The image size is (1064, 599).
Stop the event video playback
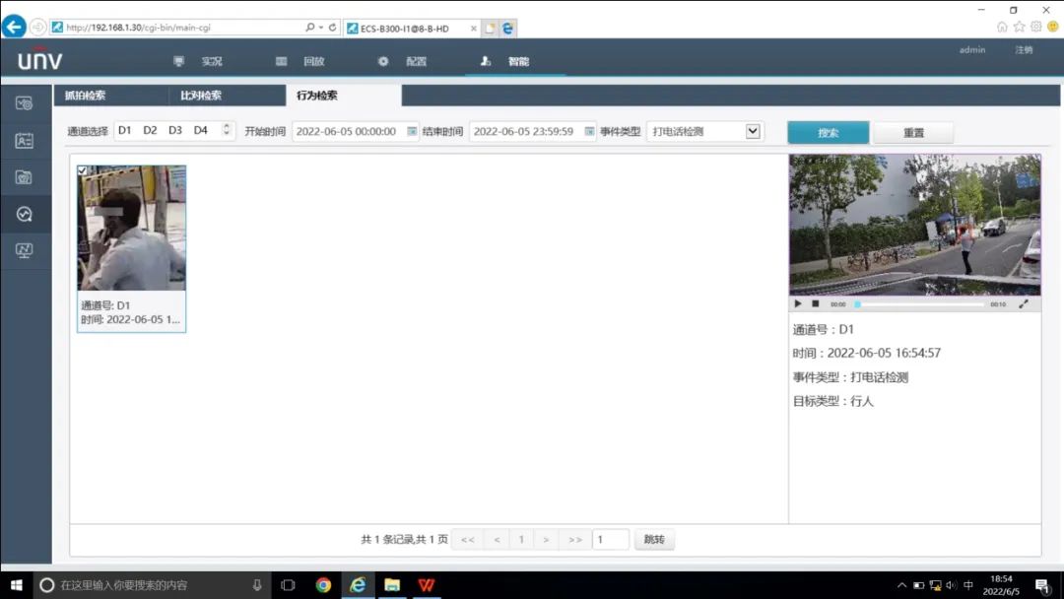pos(815,304)
